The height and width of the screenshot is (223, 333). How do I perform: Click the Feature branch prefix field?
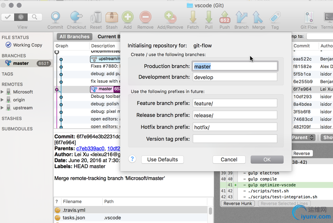pyautogui.click(x=235, y=103)
